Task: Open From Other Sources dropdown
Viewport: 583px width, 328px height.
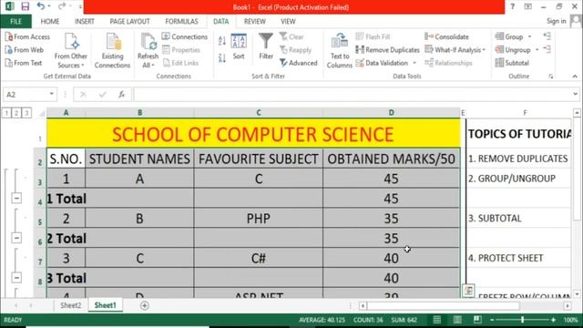Action: tap(71, 51)
